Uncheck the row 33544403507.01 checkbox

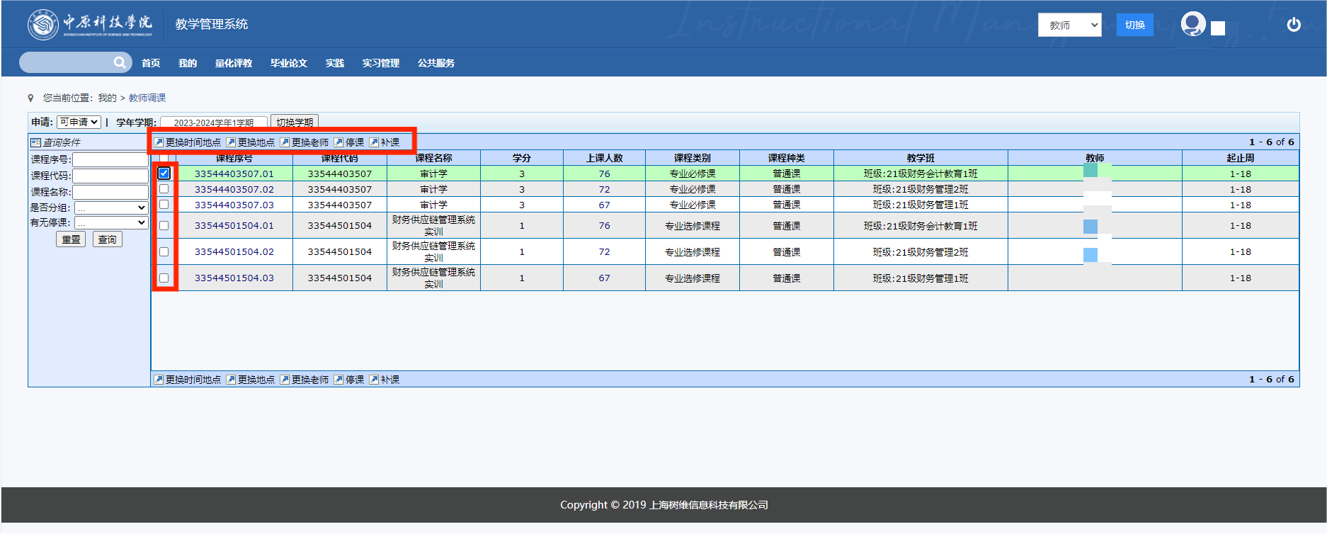tap(164, 174)
